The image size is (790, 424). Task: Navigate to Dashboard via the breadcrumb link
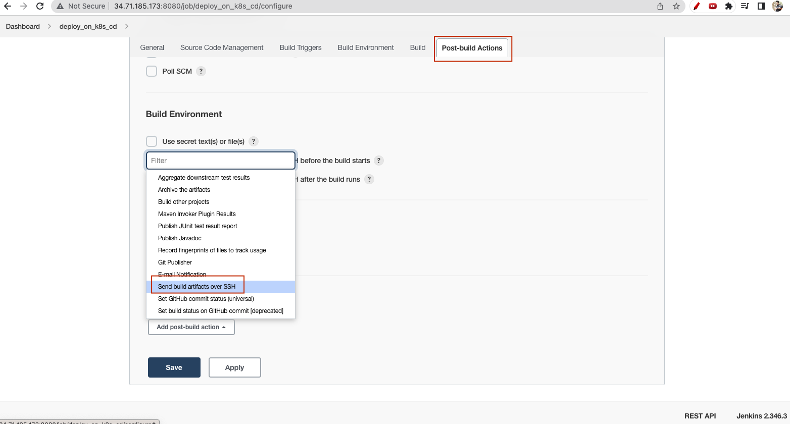(x=22, y=26)
